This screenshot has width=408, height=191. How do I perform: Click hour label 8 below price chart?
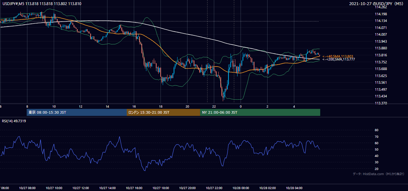pyautogui.click(x=27, y=107)
